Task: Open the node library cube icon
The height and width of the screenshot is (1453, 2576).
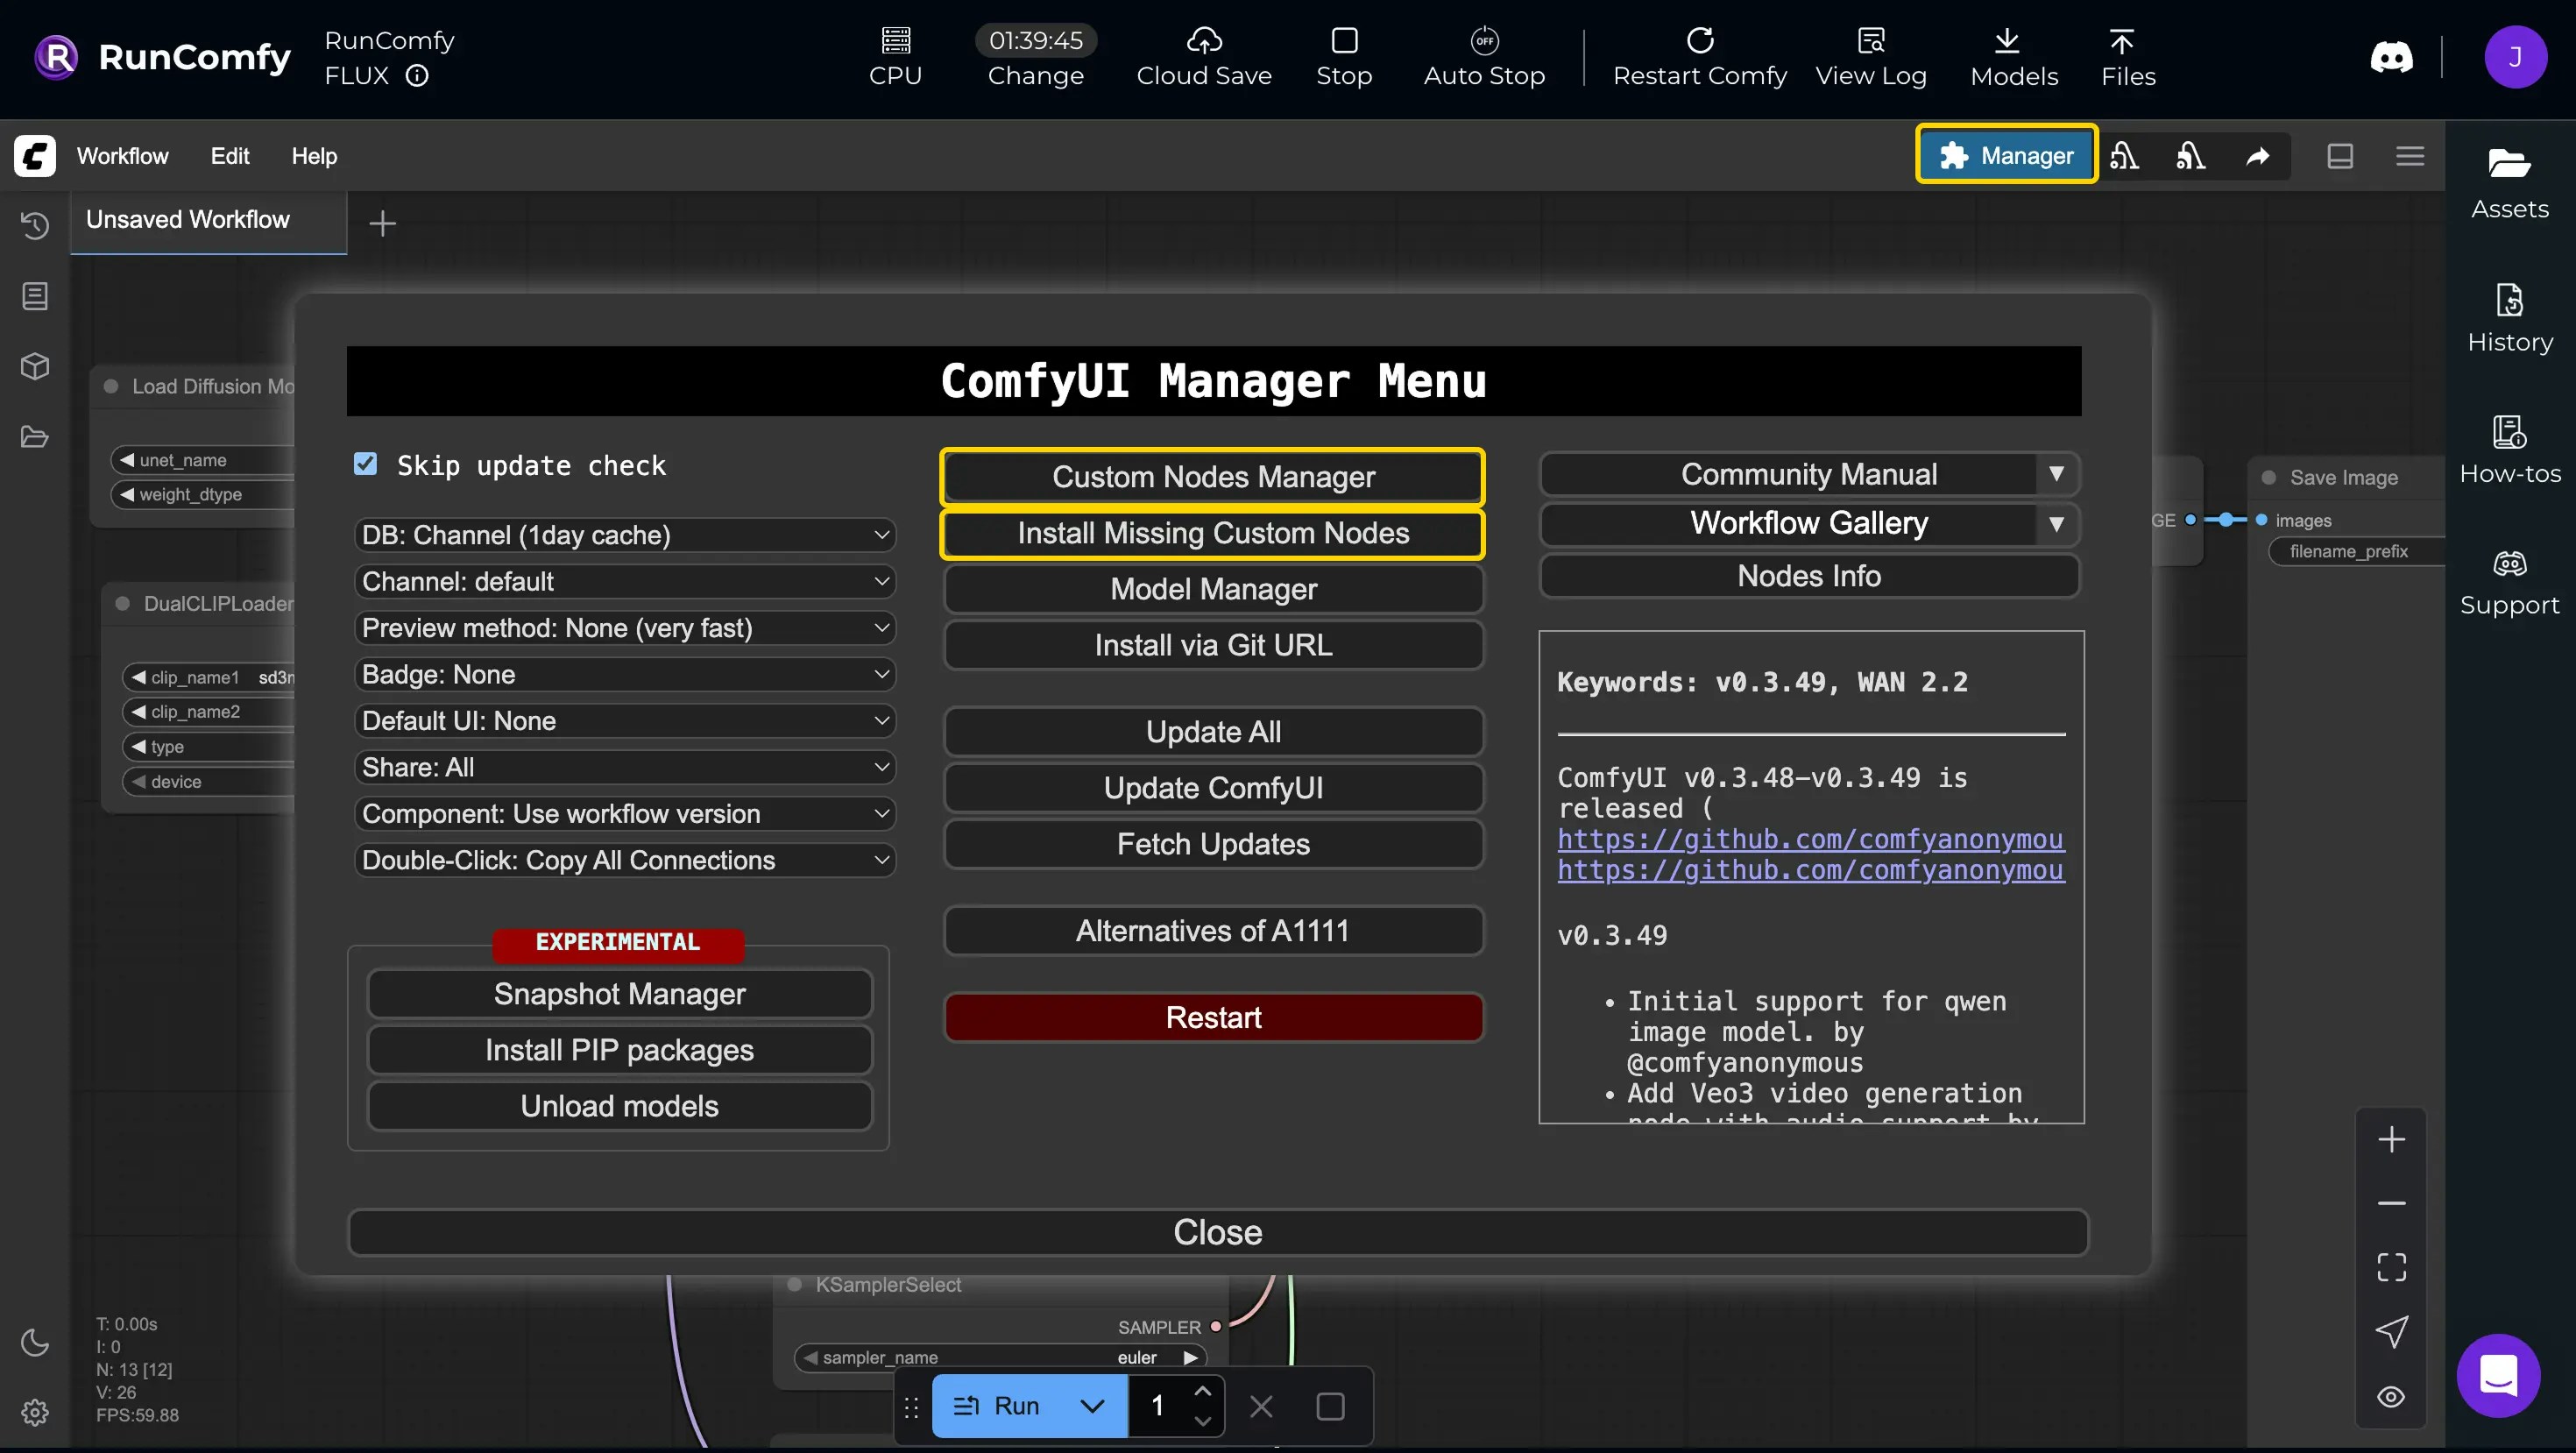Action: [35, 366]
